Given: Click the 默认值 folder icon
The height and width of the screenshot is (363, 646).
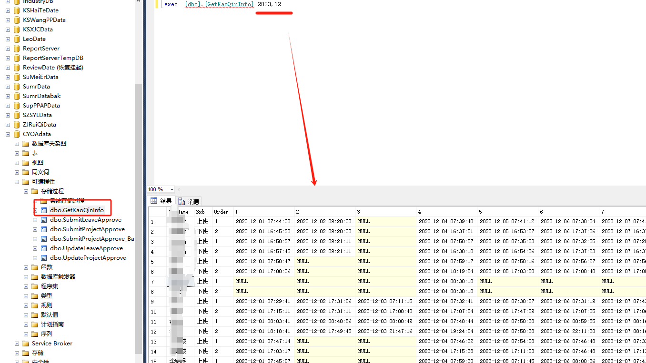Looking at the screenshot, I should coord(35,315).
